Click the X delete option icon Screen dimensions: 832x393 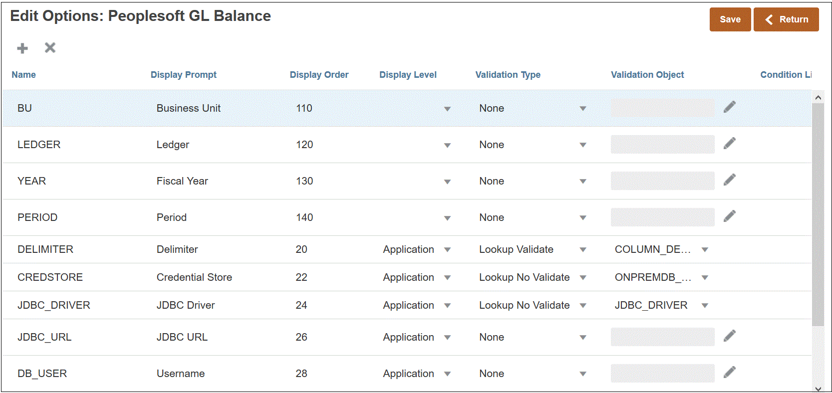pos(50,48)
